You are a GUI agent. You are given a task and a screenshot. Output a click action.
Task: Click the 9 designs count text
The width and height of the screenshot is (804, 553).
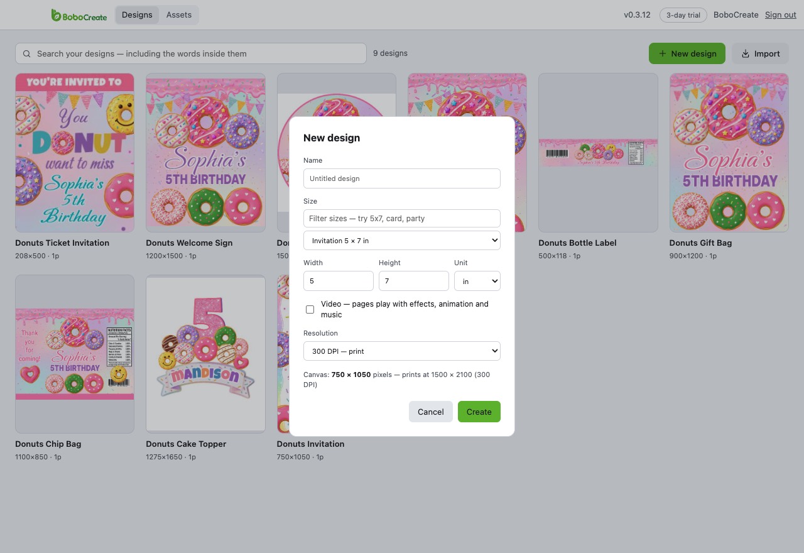click(390, 53)
